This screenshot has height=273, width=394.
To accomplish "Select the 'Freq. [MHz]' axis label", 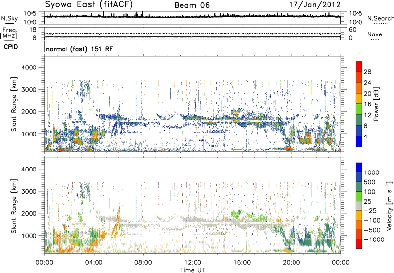I will tap(9, 34).
